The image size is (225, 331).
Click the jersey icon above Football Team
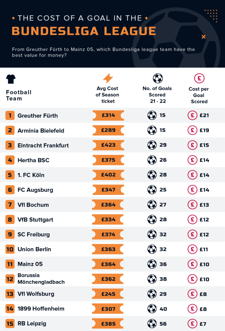coord(11,79)
